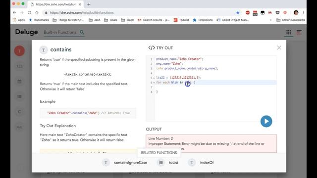Screen dimensions: 317x178
Task: Bookmark this page with the star icon
Action: pos(238,12)
